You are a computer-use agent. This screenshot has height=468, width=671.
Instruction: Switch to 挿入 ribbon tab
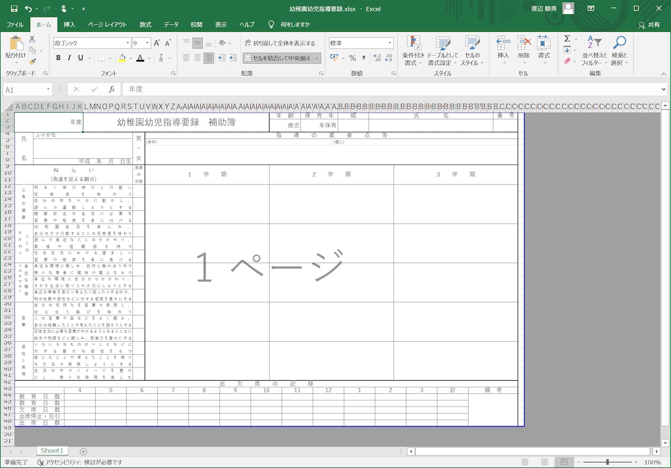pos(69,25)
